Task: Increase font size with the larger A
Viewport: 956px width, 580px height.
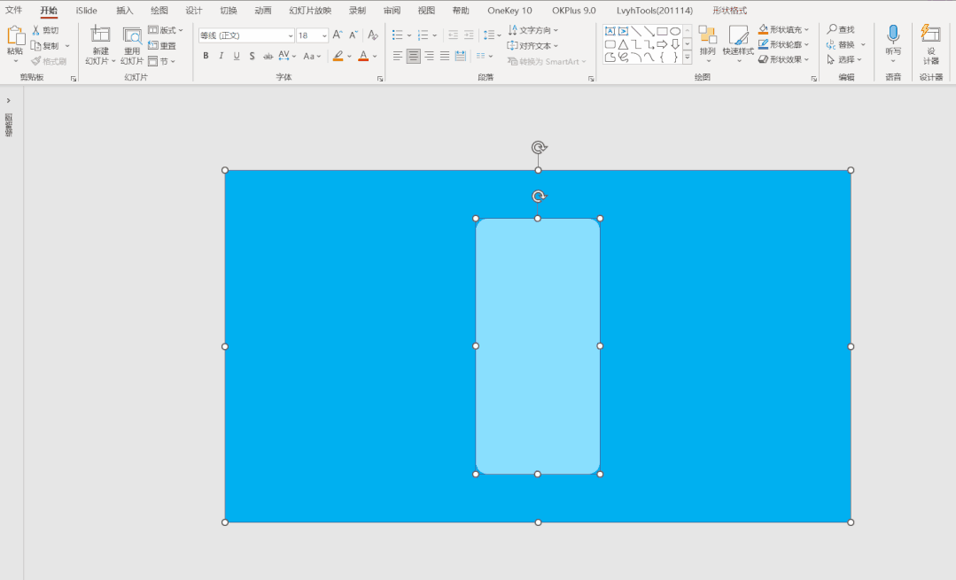Action: point(338,35)
